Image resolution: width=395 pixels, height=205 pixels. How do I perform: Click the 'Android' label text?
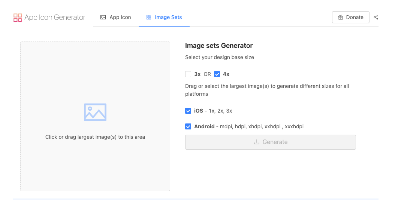coord(204,126)
